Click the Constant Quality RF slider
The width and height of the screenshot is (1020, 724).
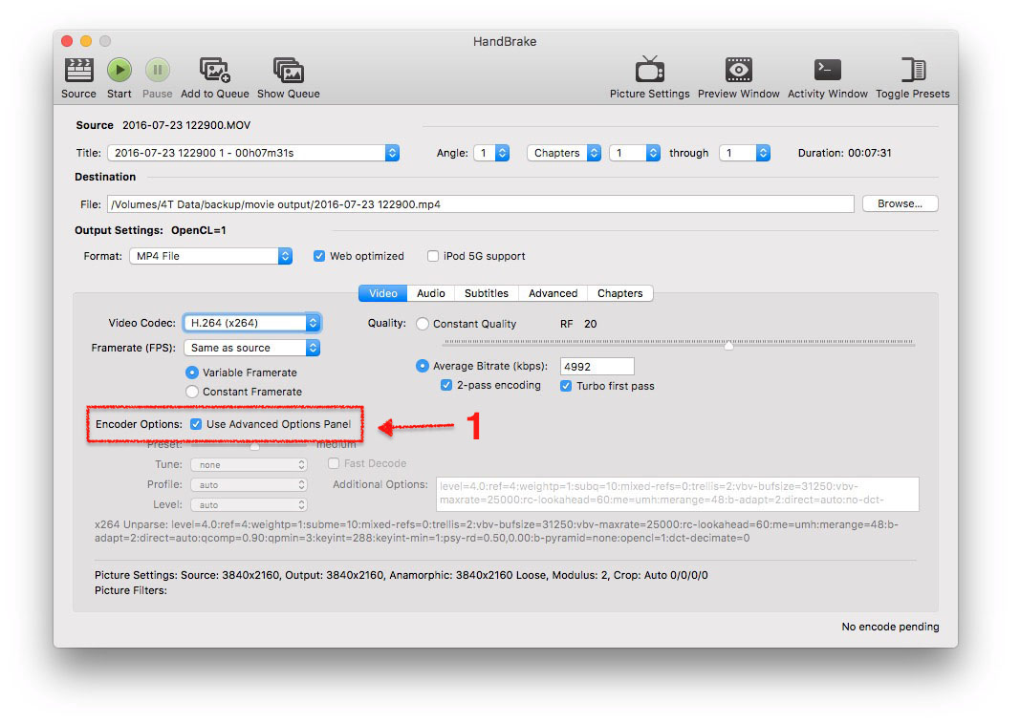[x=679, y=343]
